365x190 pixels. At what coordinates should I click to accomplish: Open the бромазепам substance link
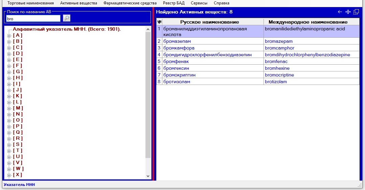[177, 41]
